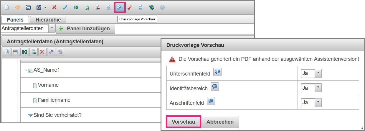Click the monitor with green sync arrows icon
This screenshot has width=365, height=131.
(x=151, y=7)
